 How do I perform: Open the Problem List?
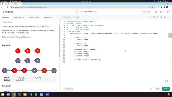(x=86, y=12)
